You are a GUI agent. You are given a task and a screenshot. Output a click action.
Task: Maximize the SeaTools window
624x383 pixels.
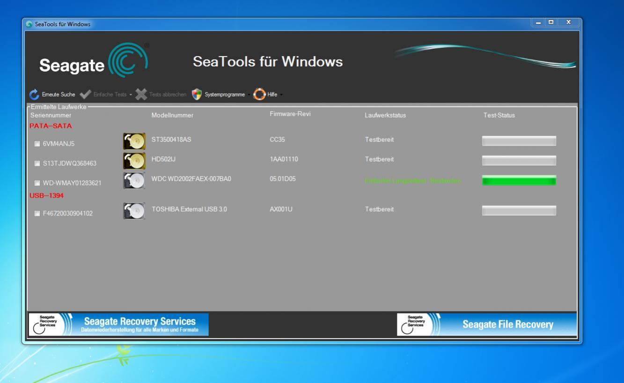pyautogui.click(x=551, y=22)
